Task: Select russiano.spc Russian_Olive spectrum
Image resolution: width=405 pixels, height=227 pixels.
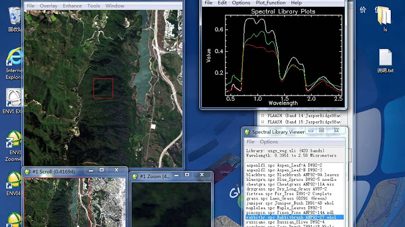Action: (294, 222)
